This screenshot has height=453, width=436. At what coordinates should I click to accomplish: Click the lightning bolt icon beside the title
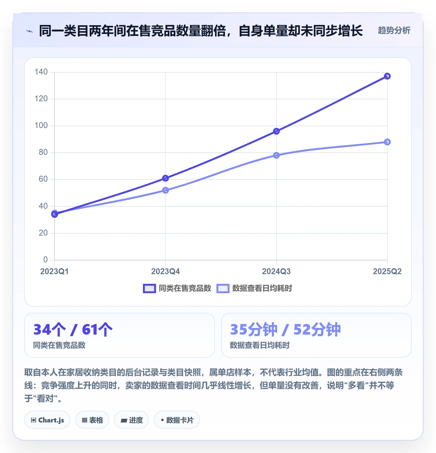[x=30, y=31]
